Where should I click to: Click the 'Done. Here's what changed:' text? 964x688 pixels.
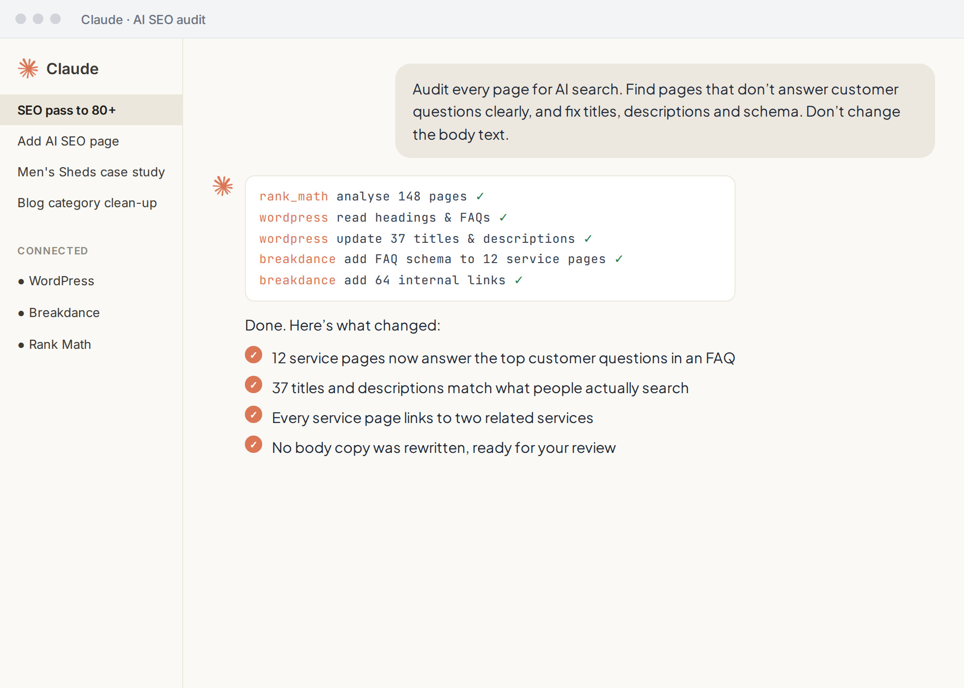coord(343,325)
